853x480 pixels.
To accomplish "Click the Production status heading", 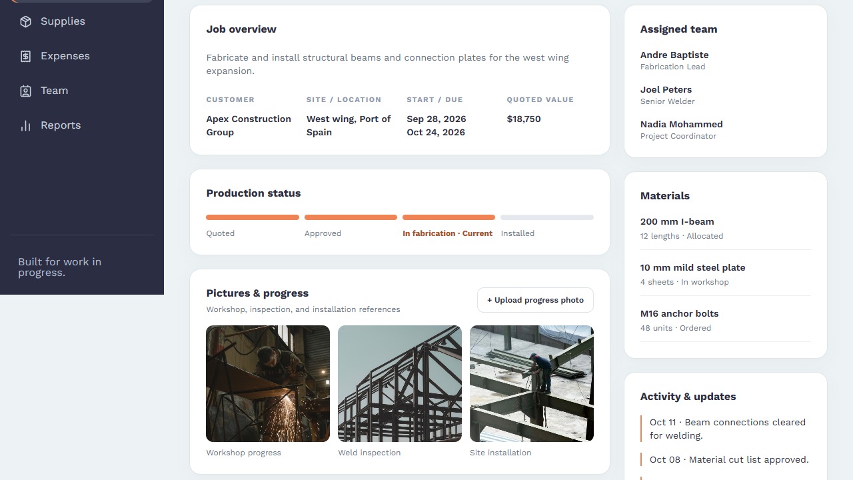I will 253,193.
